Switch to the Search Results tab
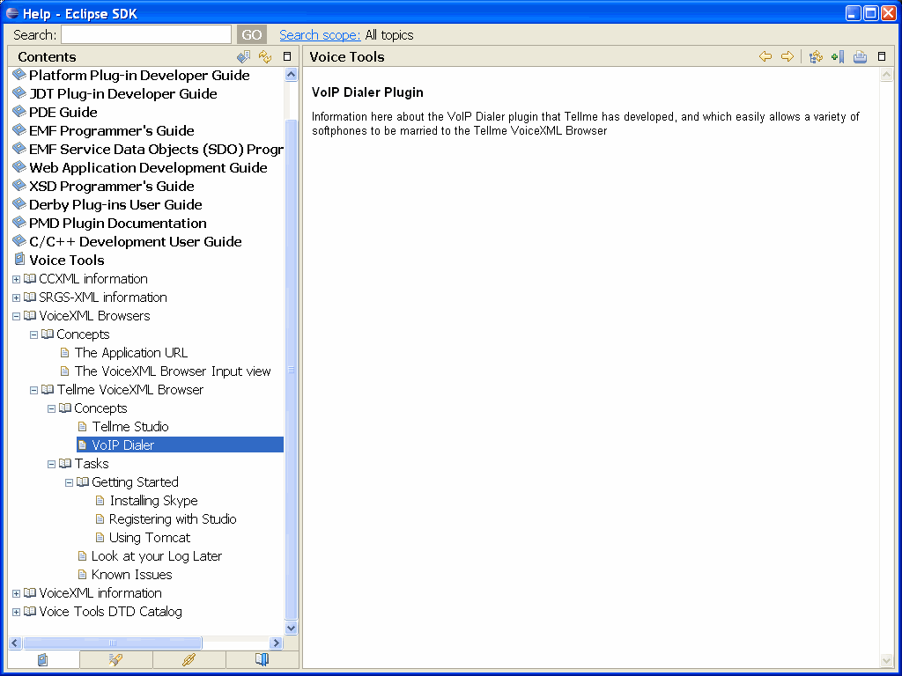 tap(115, 659)
